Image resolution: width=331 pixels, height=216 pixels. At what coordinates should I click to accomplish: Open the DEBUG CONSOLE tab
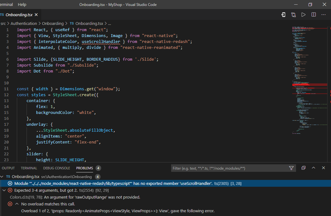click(57, 168)
